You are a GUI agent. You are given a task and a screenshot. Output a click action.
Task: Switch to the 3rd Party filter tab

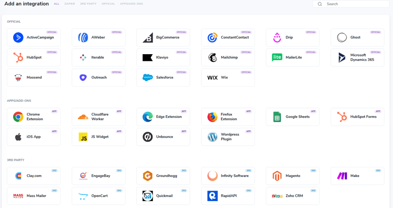(x=88, y=4)
